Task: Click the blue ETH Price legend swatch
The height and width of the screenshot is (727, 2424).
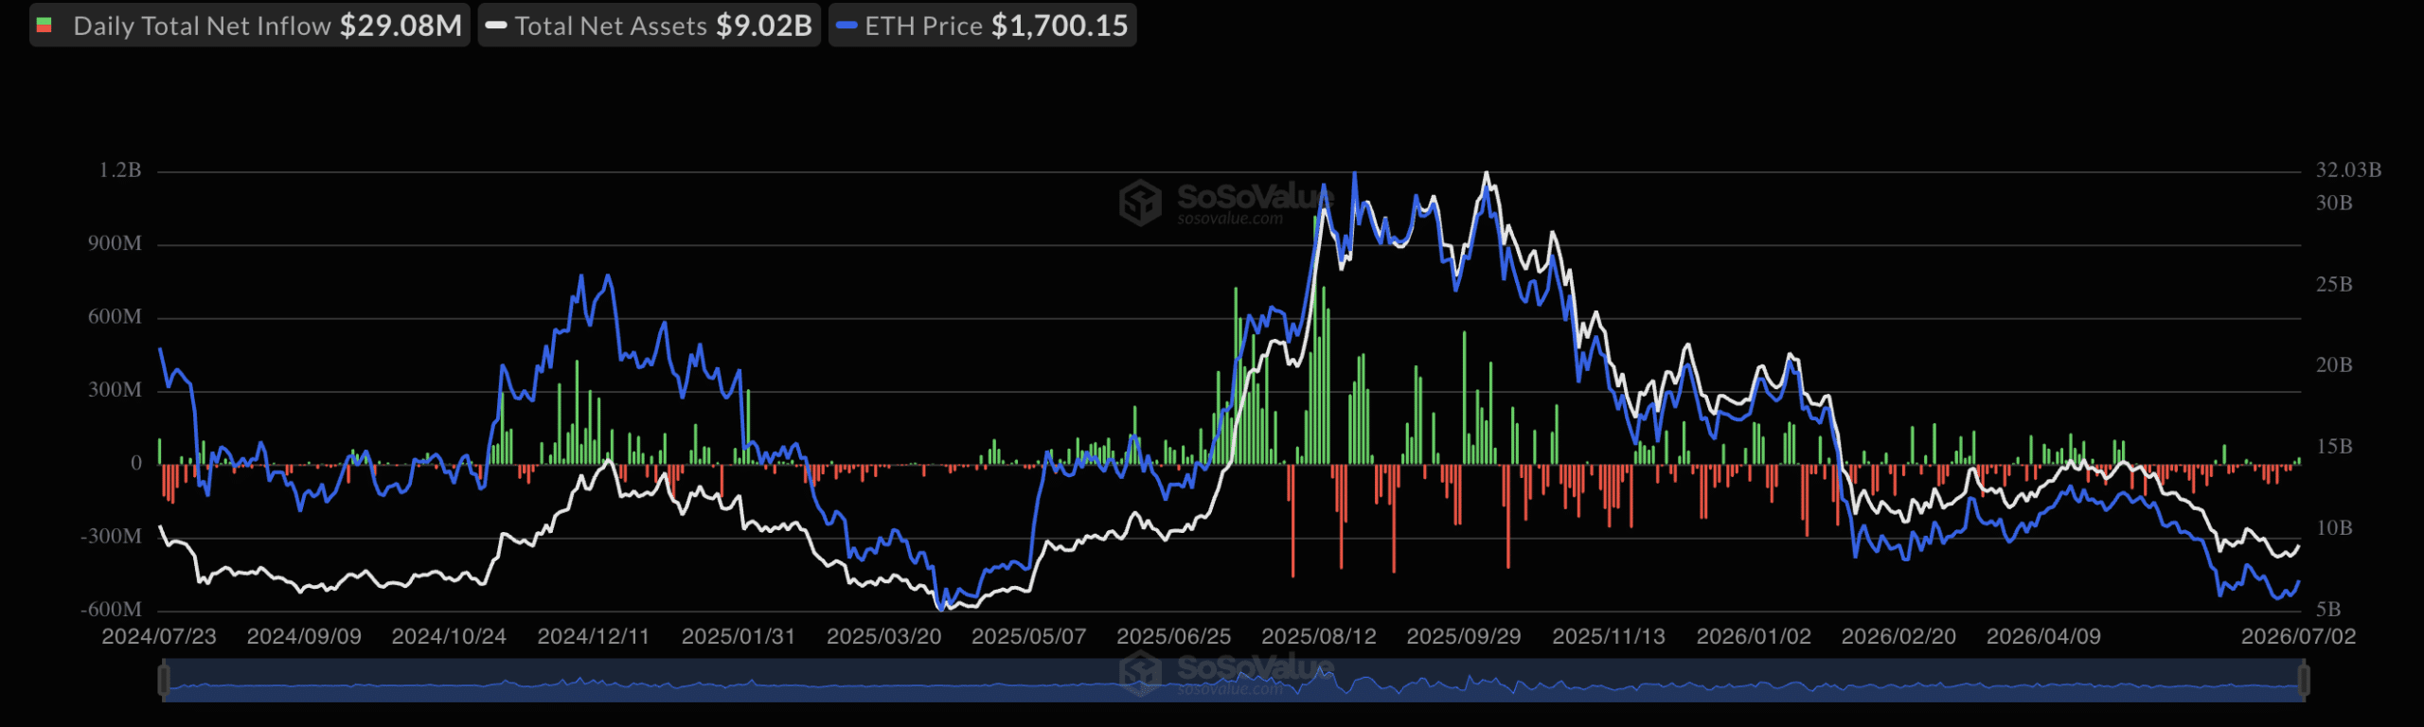Action: pos(847,26)
